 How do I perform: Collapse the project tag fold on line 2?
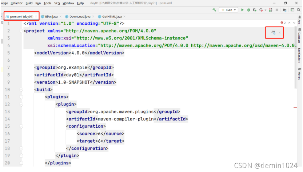[x=21, y=31]
